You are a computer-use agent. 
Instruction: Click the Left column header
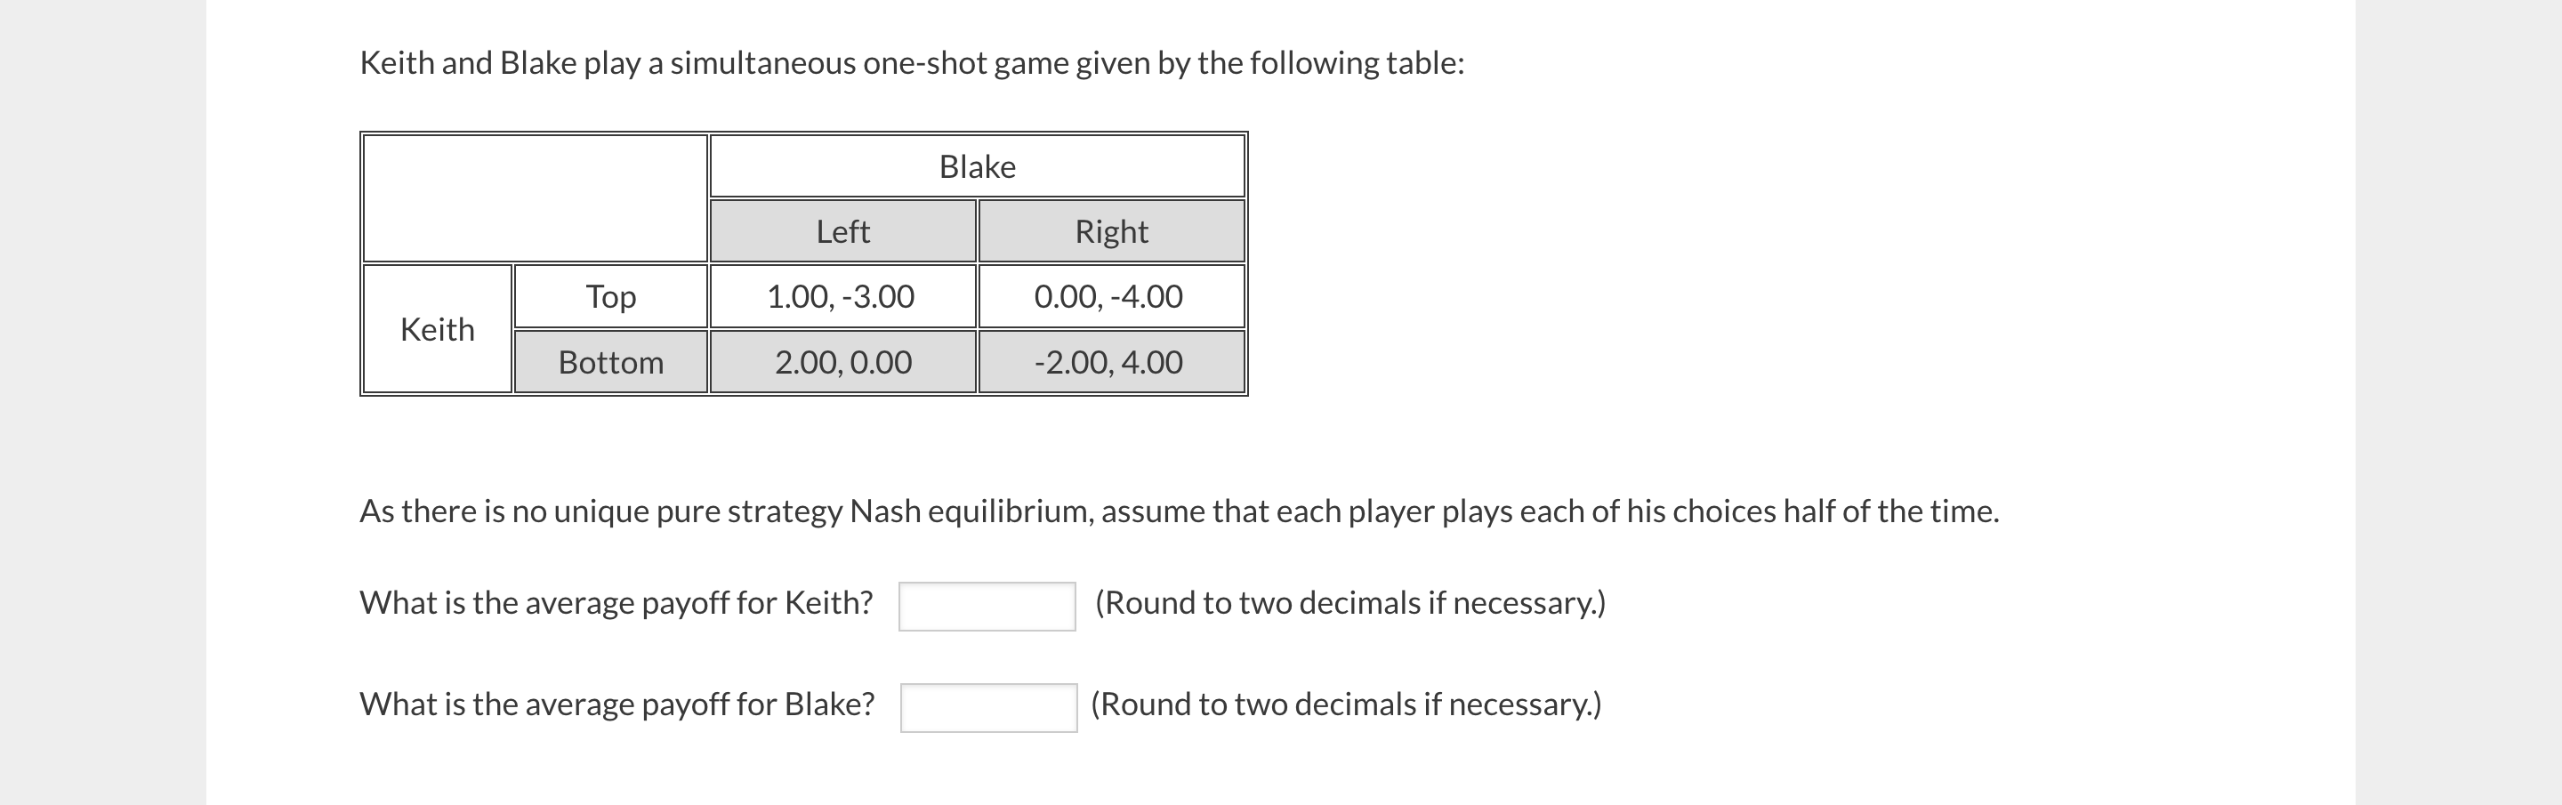coord(842,231)
